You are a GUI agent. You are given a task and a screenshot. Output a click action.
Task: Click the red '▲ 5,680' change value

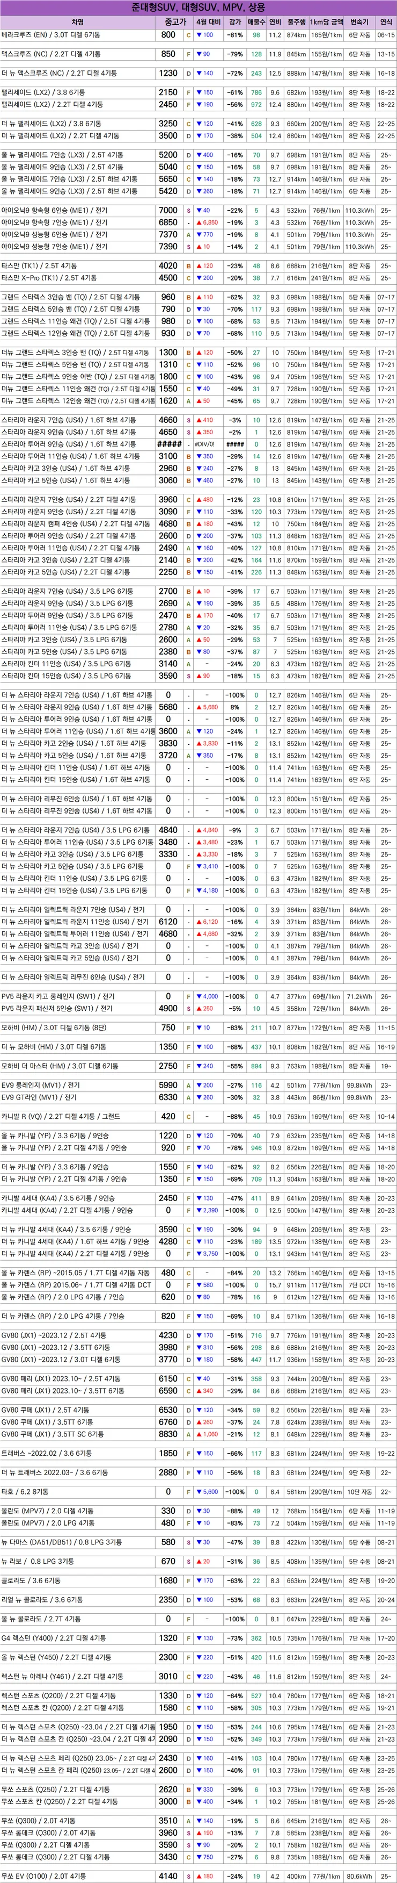(x=208, y=708)
